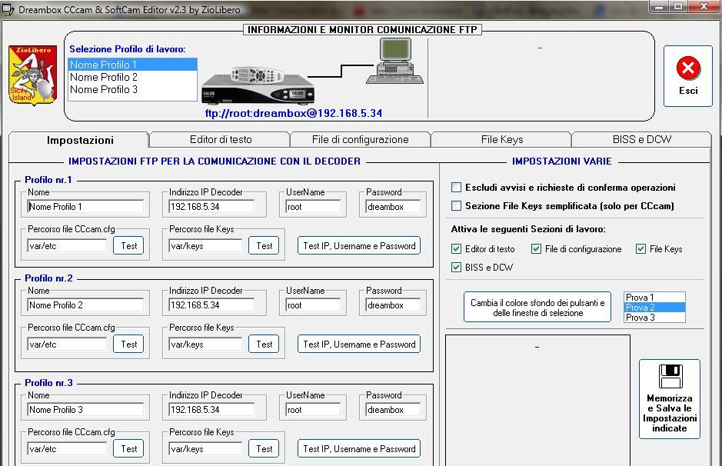
Task: Uncheck the File Keys section checkbox
Action: tap(640, 249)
